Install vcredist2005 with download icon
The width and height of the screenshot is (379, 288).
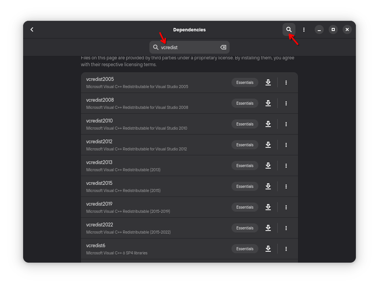(268, 82)
